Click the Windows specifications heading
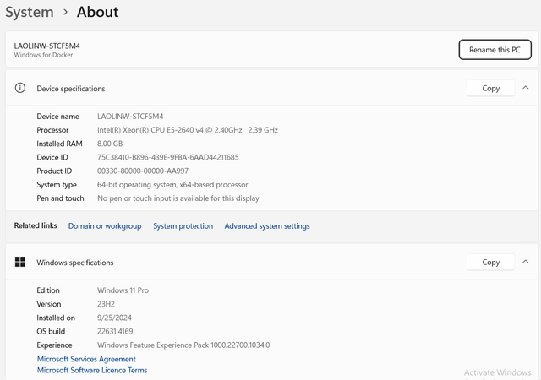This screenshot has height=380, width=541. point(75,263)
